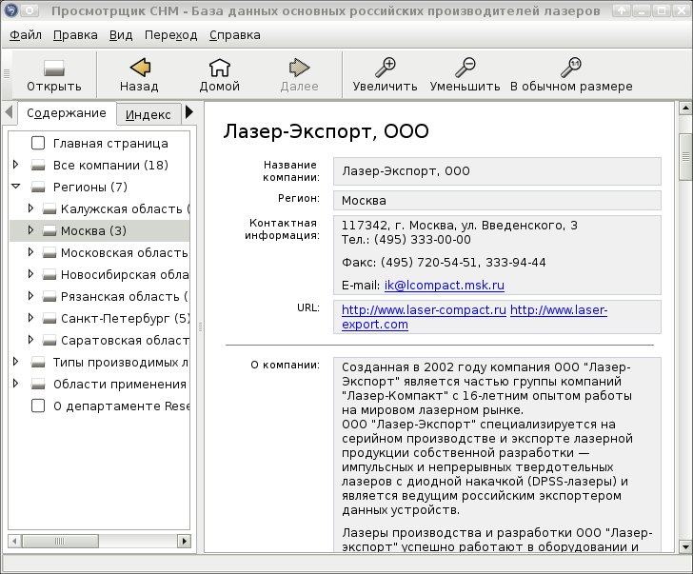Screen dimensions: 693x574
Task: Collapse the Регионы (7) node
Action: pyautogui.click(x=16, y=186)
